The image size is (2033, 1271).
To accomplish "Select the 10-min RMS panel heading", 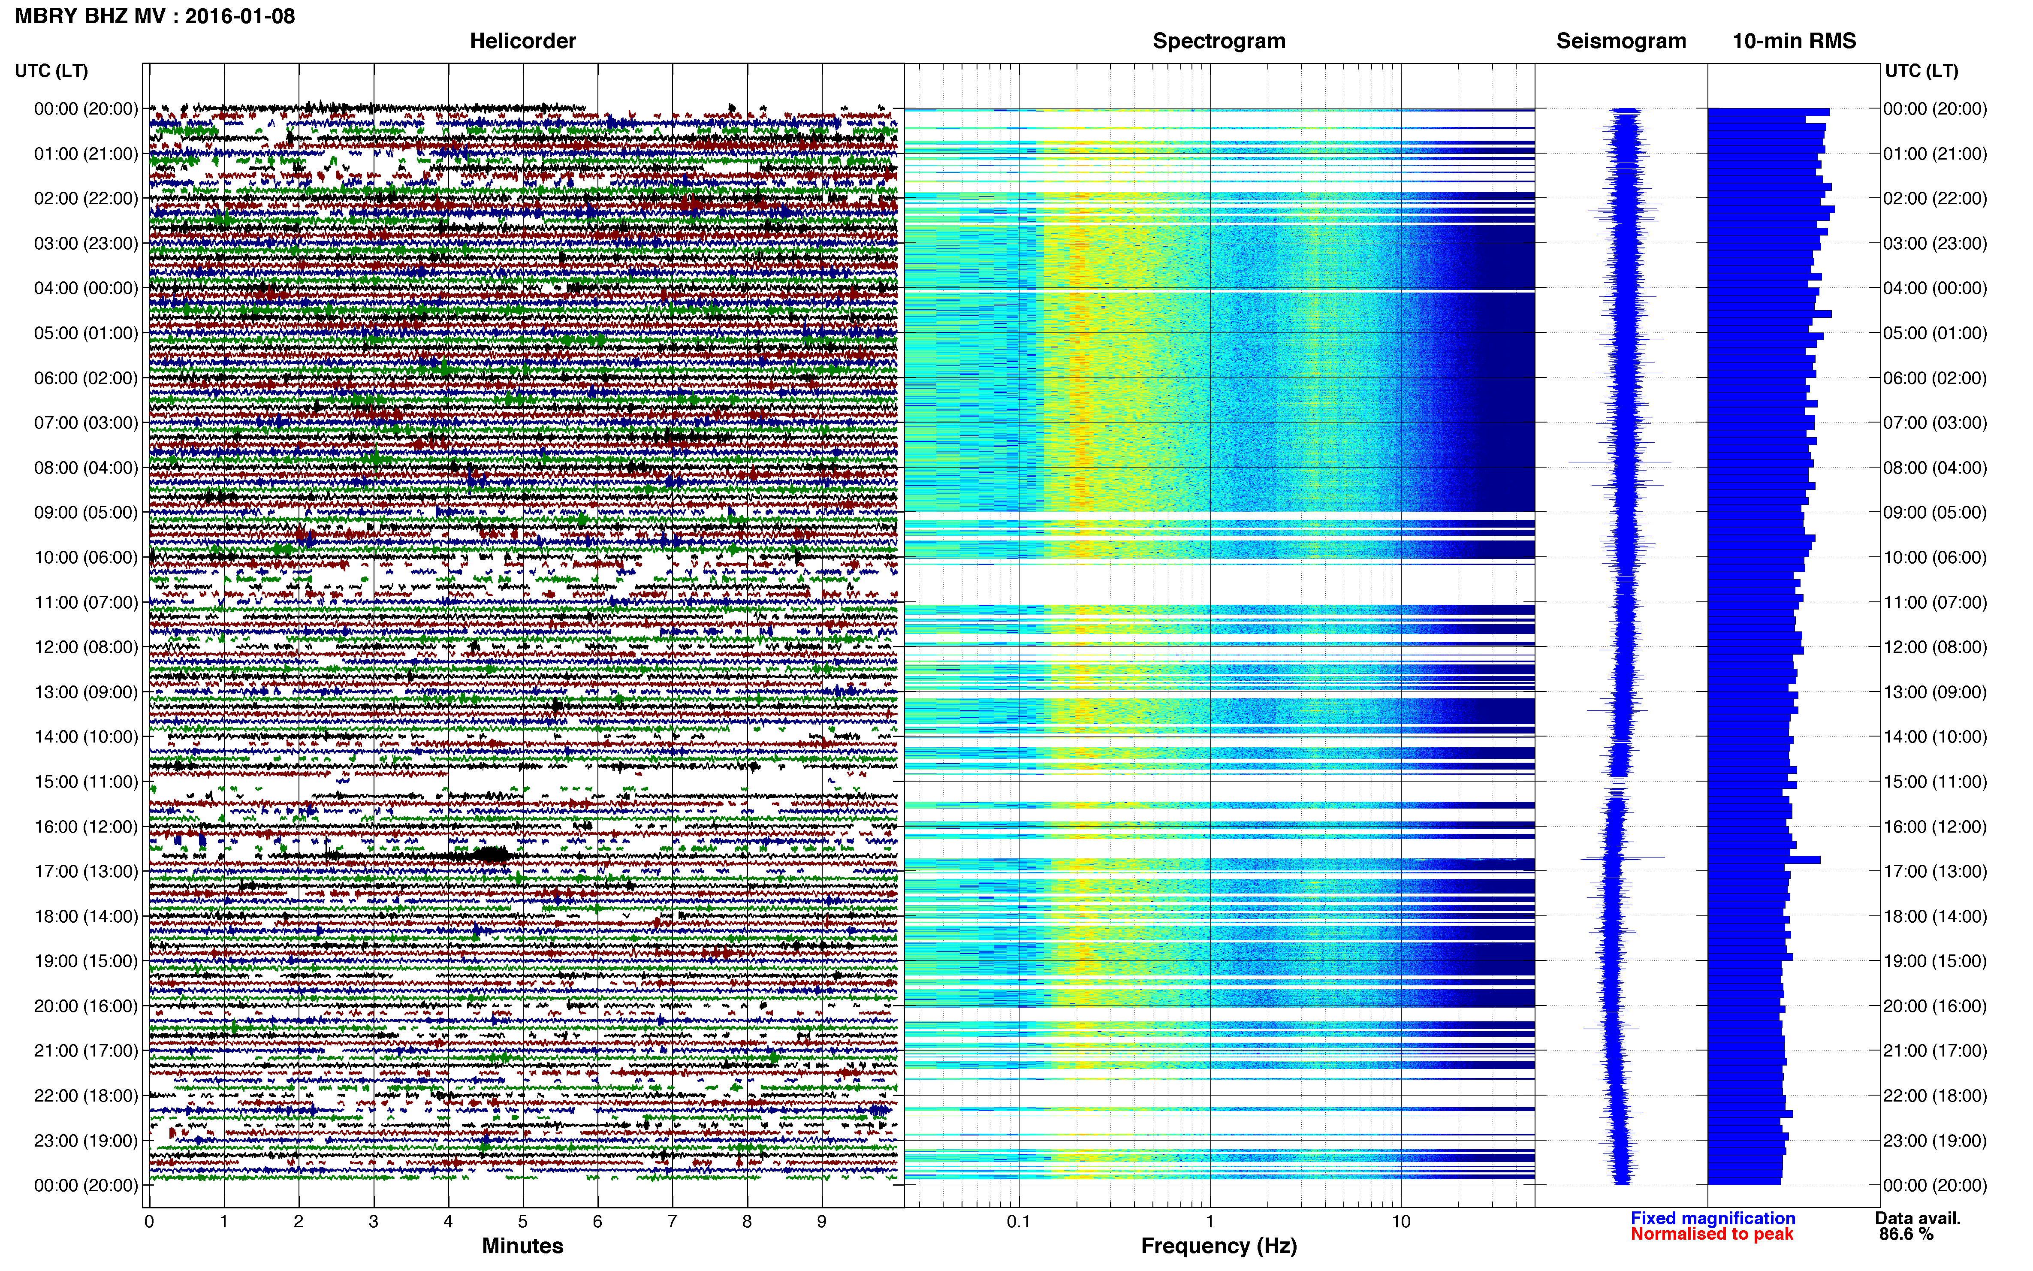I will tap(1795, 40).
